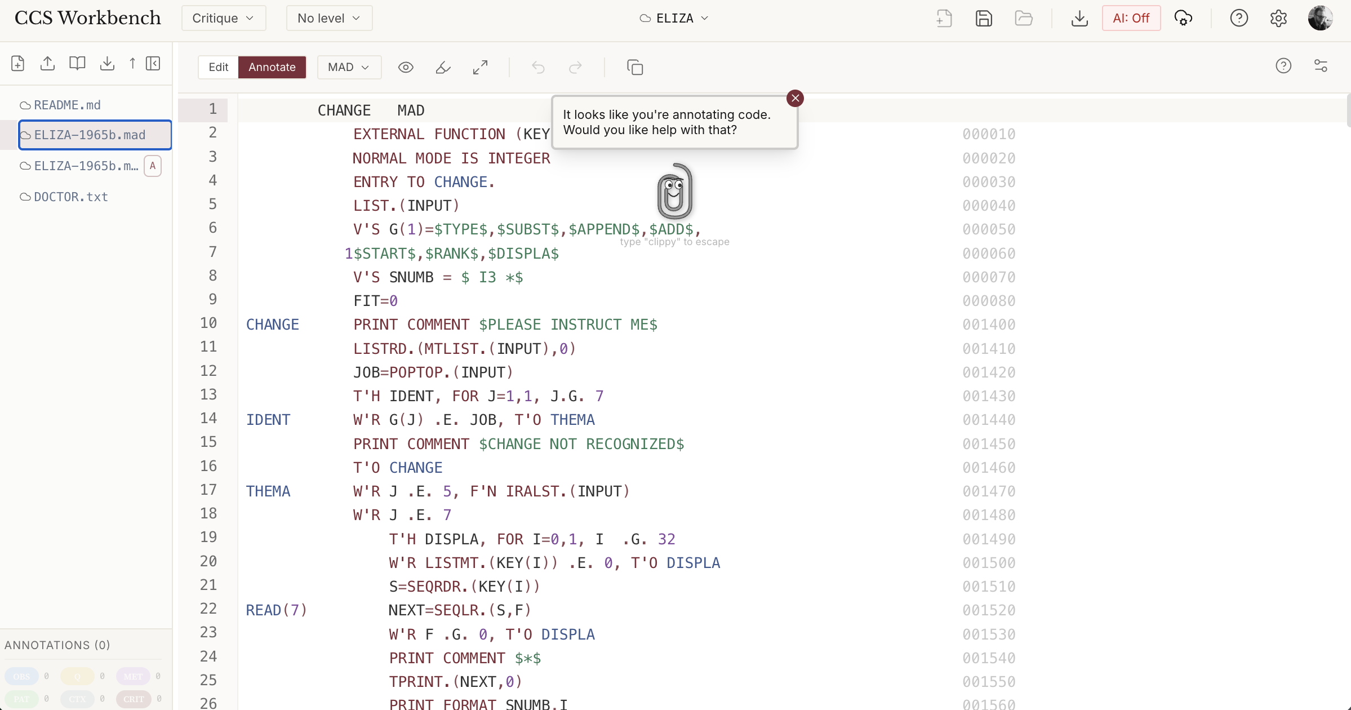Close the Clippy help popup

(x=795, y=99)
